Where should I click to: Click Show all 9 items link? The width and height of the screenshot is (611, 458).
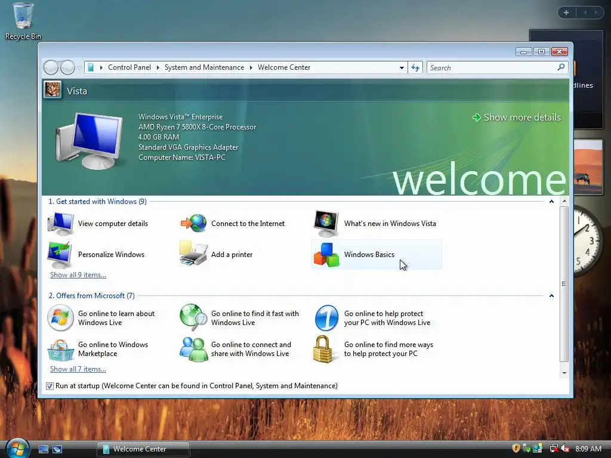[x=78, y=275]
